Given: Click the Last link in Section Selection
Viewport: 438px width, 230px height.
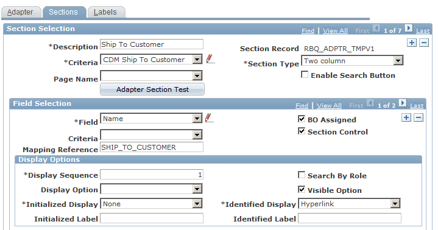Looking at the screenshot, I should point(423,30).
